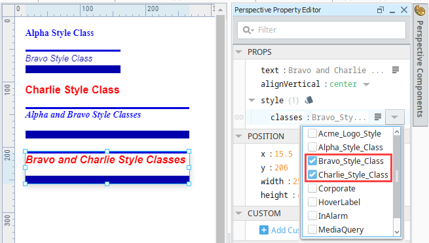Open the style editor icon beside style
This screenshot has height=243, width=429.
(x=309, y=101)
